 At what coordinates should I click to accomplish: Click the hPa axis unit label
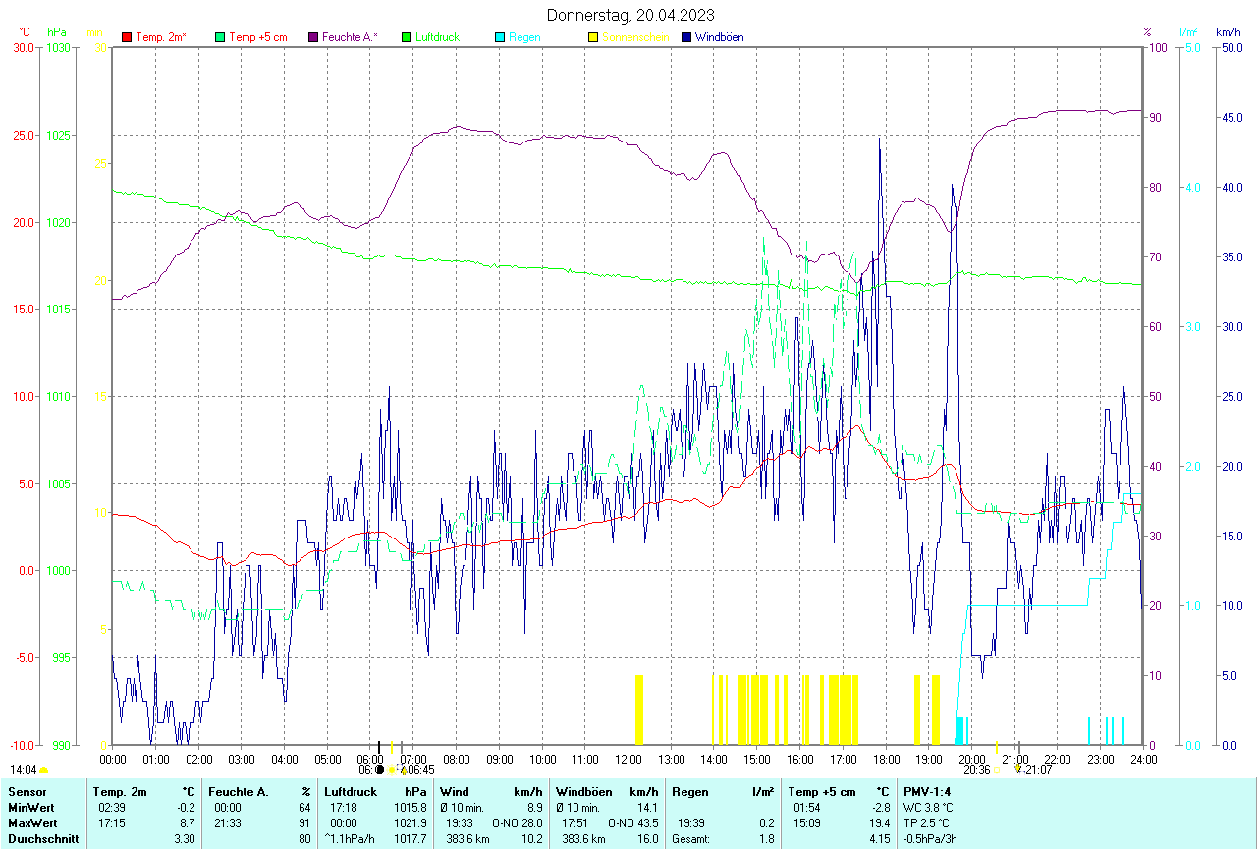tap(56, 32)
